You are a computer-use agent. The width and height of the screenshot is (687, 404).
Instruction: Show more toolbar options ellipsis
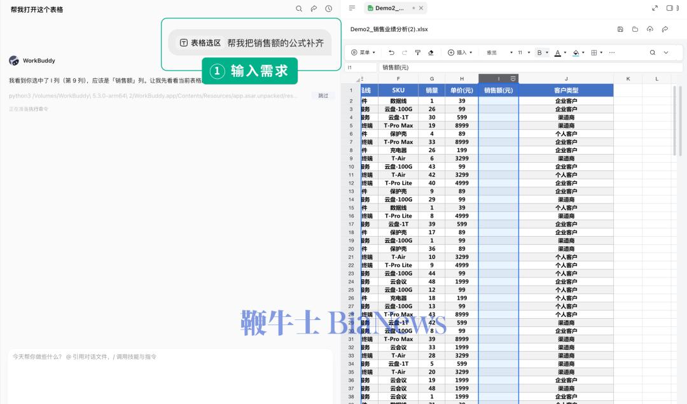tap(612, 53)
